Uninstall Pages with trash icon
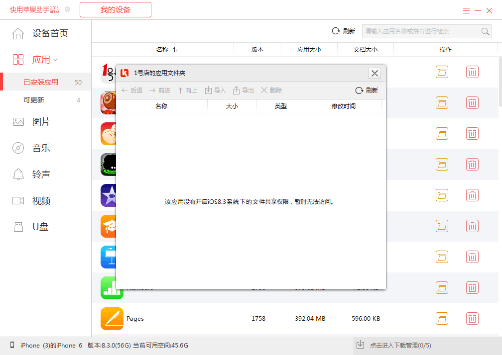Screen dimensions: 502x355 472,319
